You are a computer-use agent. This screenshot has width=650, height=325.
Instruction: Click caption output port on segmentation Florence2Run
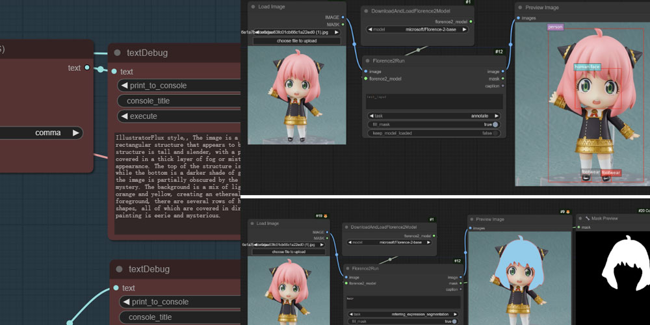pos(461,289)
